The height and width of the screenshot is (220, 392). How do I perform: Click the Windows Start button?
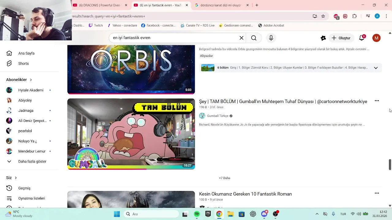pyautogui.click(x=117, y=214)
